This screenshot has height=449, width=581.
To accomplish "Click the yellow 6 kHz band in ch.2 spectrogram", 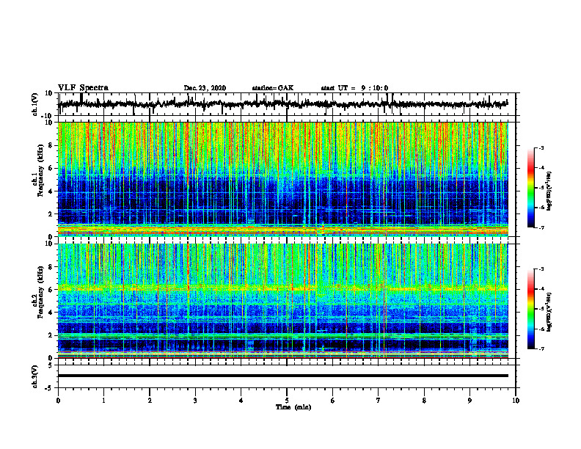I will click(282, 288).
